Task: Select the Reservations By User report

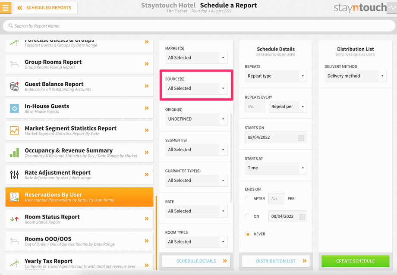Action: (x=79, y=197)
